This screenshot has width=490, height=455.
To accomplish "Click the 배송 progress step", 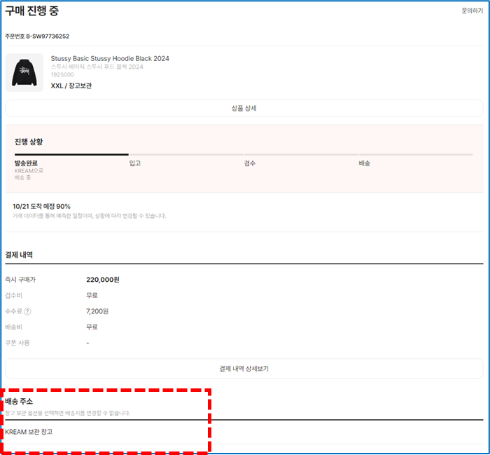I will tap(365, 163).
